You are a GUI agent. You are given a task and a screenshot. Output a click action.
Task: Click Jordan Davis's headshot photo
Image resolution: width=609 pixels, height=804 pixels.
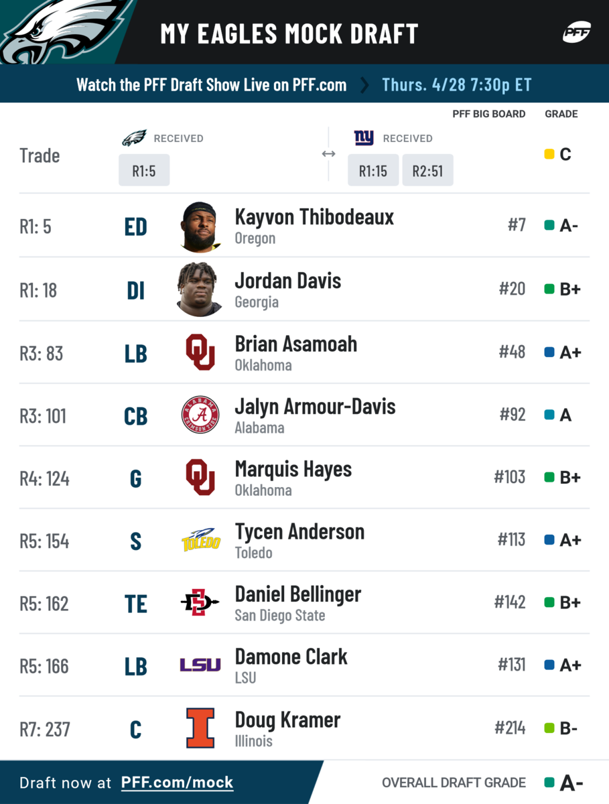coord(200,289)
